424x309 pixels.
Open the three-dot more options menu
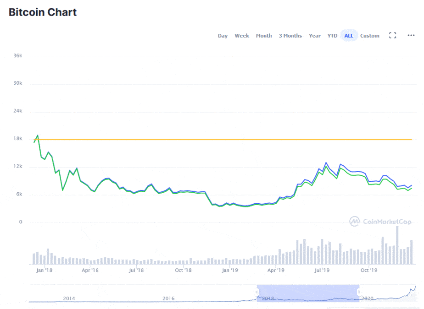pyautogui.click(x=411, y=35)
